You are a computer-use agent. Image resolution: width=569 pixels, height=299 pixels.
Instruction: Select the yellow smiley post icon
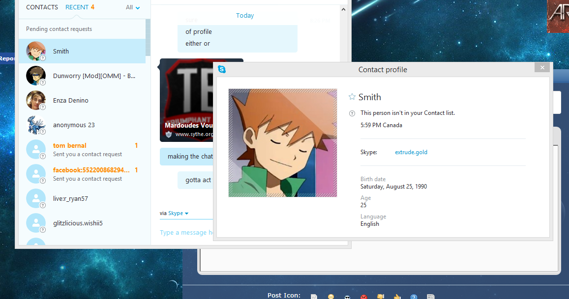[330, 297]
